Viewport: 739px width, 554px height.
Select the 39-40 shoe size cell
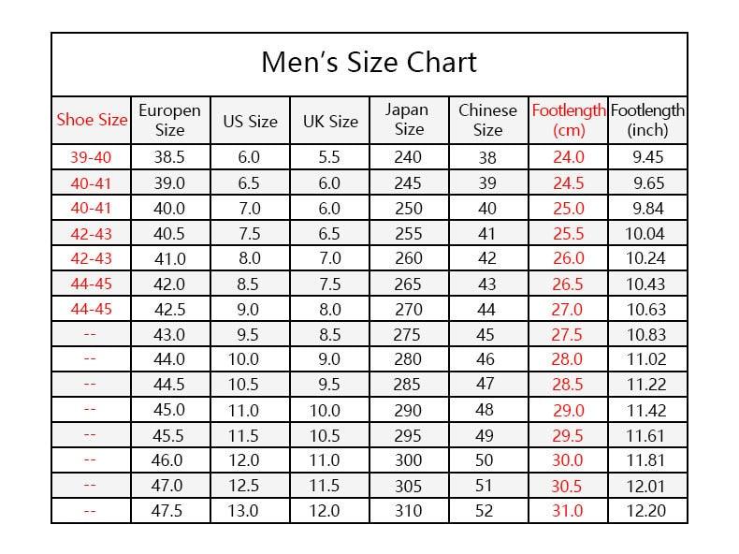point(92,157)
